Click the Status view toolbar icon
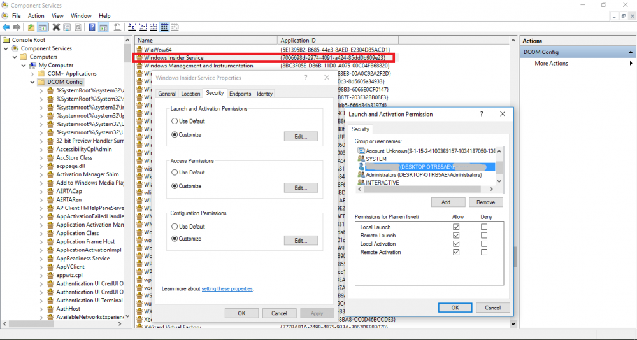 pos(175,27)
